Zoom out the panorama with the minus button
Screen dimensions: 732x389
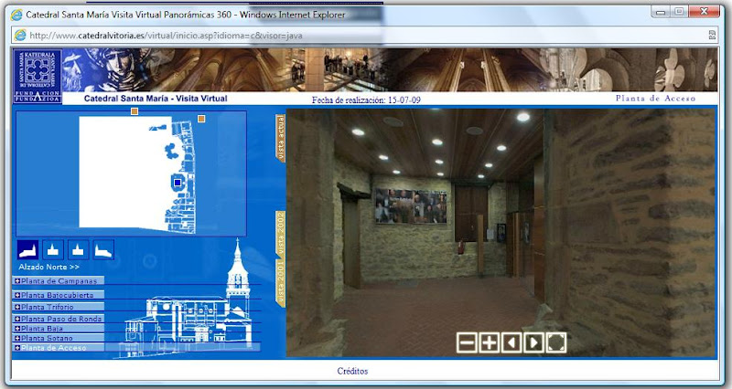coord(467,342)
